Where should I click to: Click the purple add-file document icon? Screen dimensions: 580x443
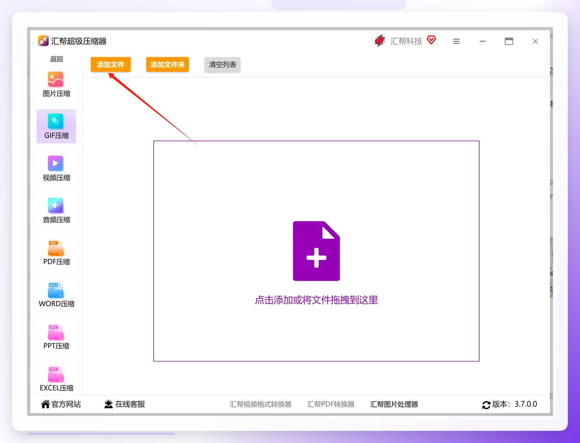tap(316, 251)
